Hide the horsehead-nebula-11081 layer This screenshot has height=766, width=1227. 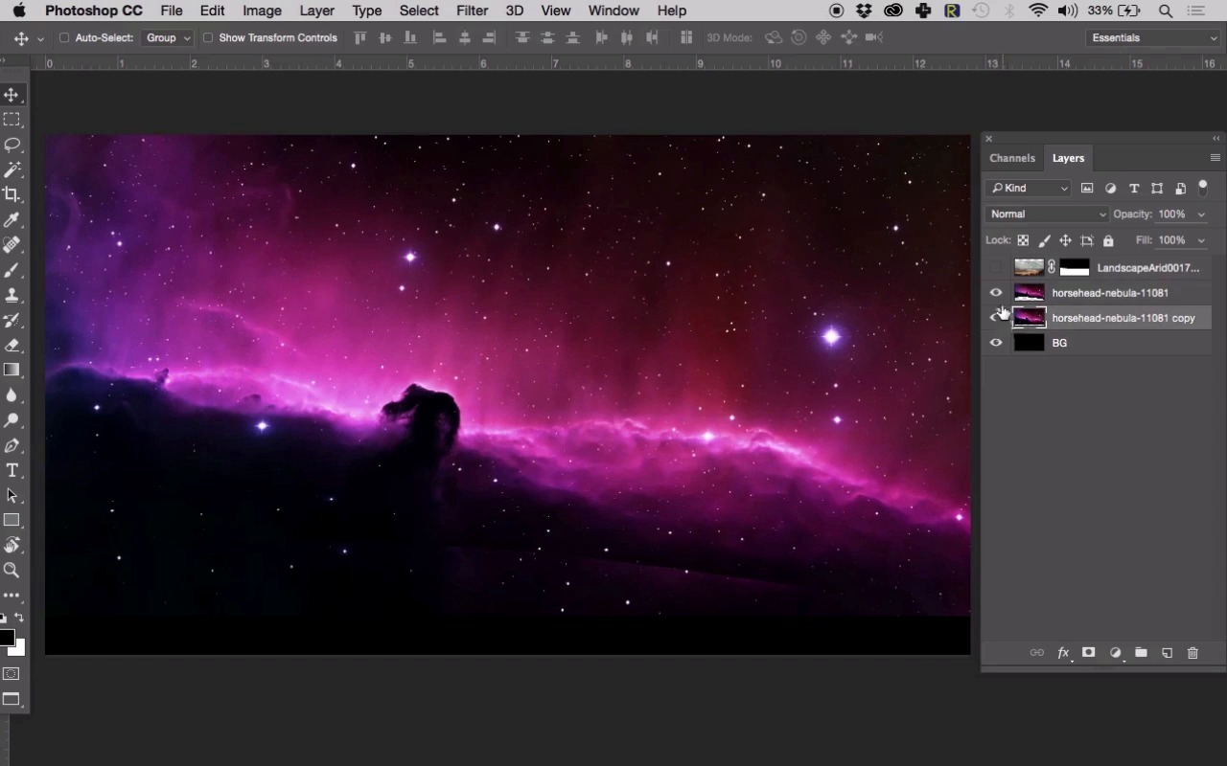[x=996, y=293]
